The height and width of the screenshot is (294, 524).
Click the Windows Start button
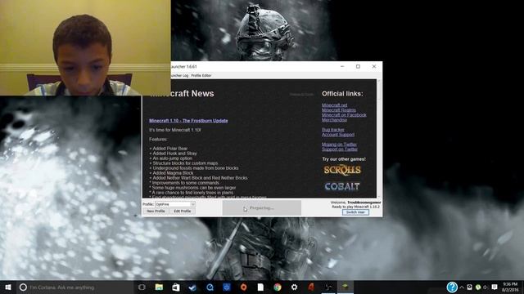click(x=8, y=287)
